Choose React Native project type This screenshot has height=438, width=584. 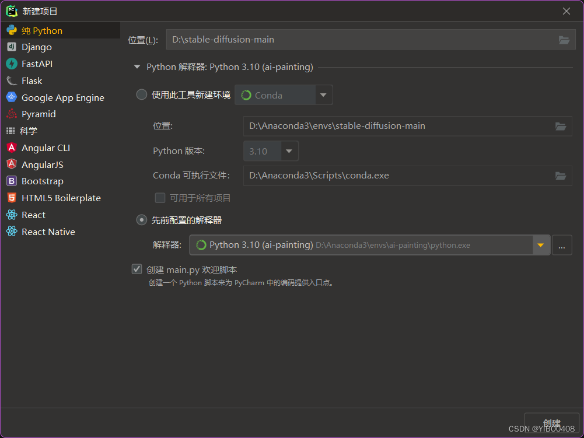(x=60, y=232)
